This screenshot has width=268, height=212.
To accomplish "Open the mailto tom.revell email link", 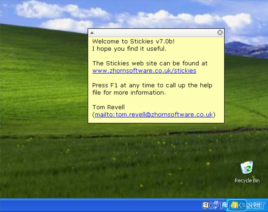I will (x=154, y=114).
